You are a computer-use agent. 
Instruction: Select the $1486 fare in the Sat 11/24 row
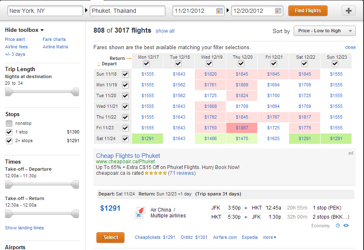[210, 139]
